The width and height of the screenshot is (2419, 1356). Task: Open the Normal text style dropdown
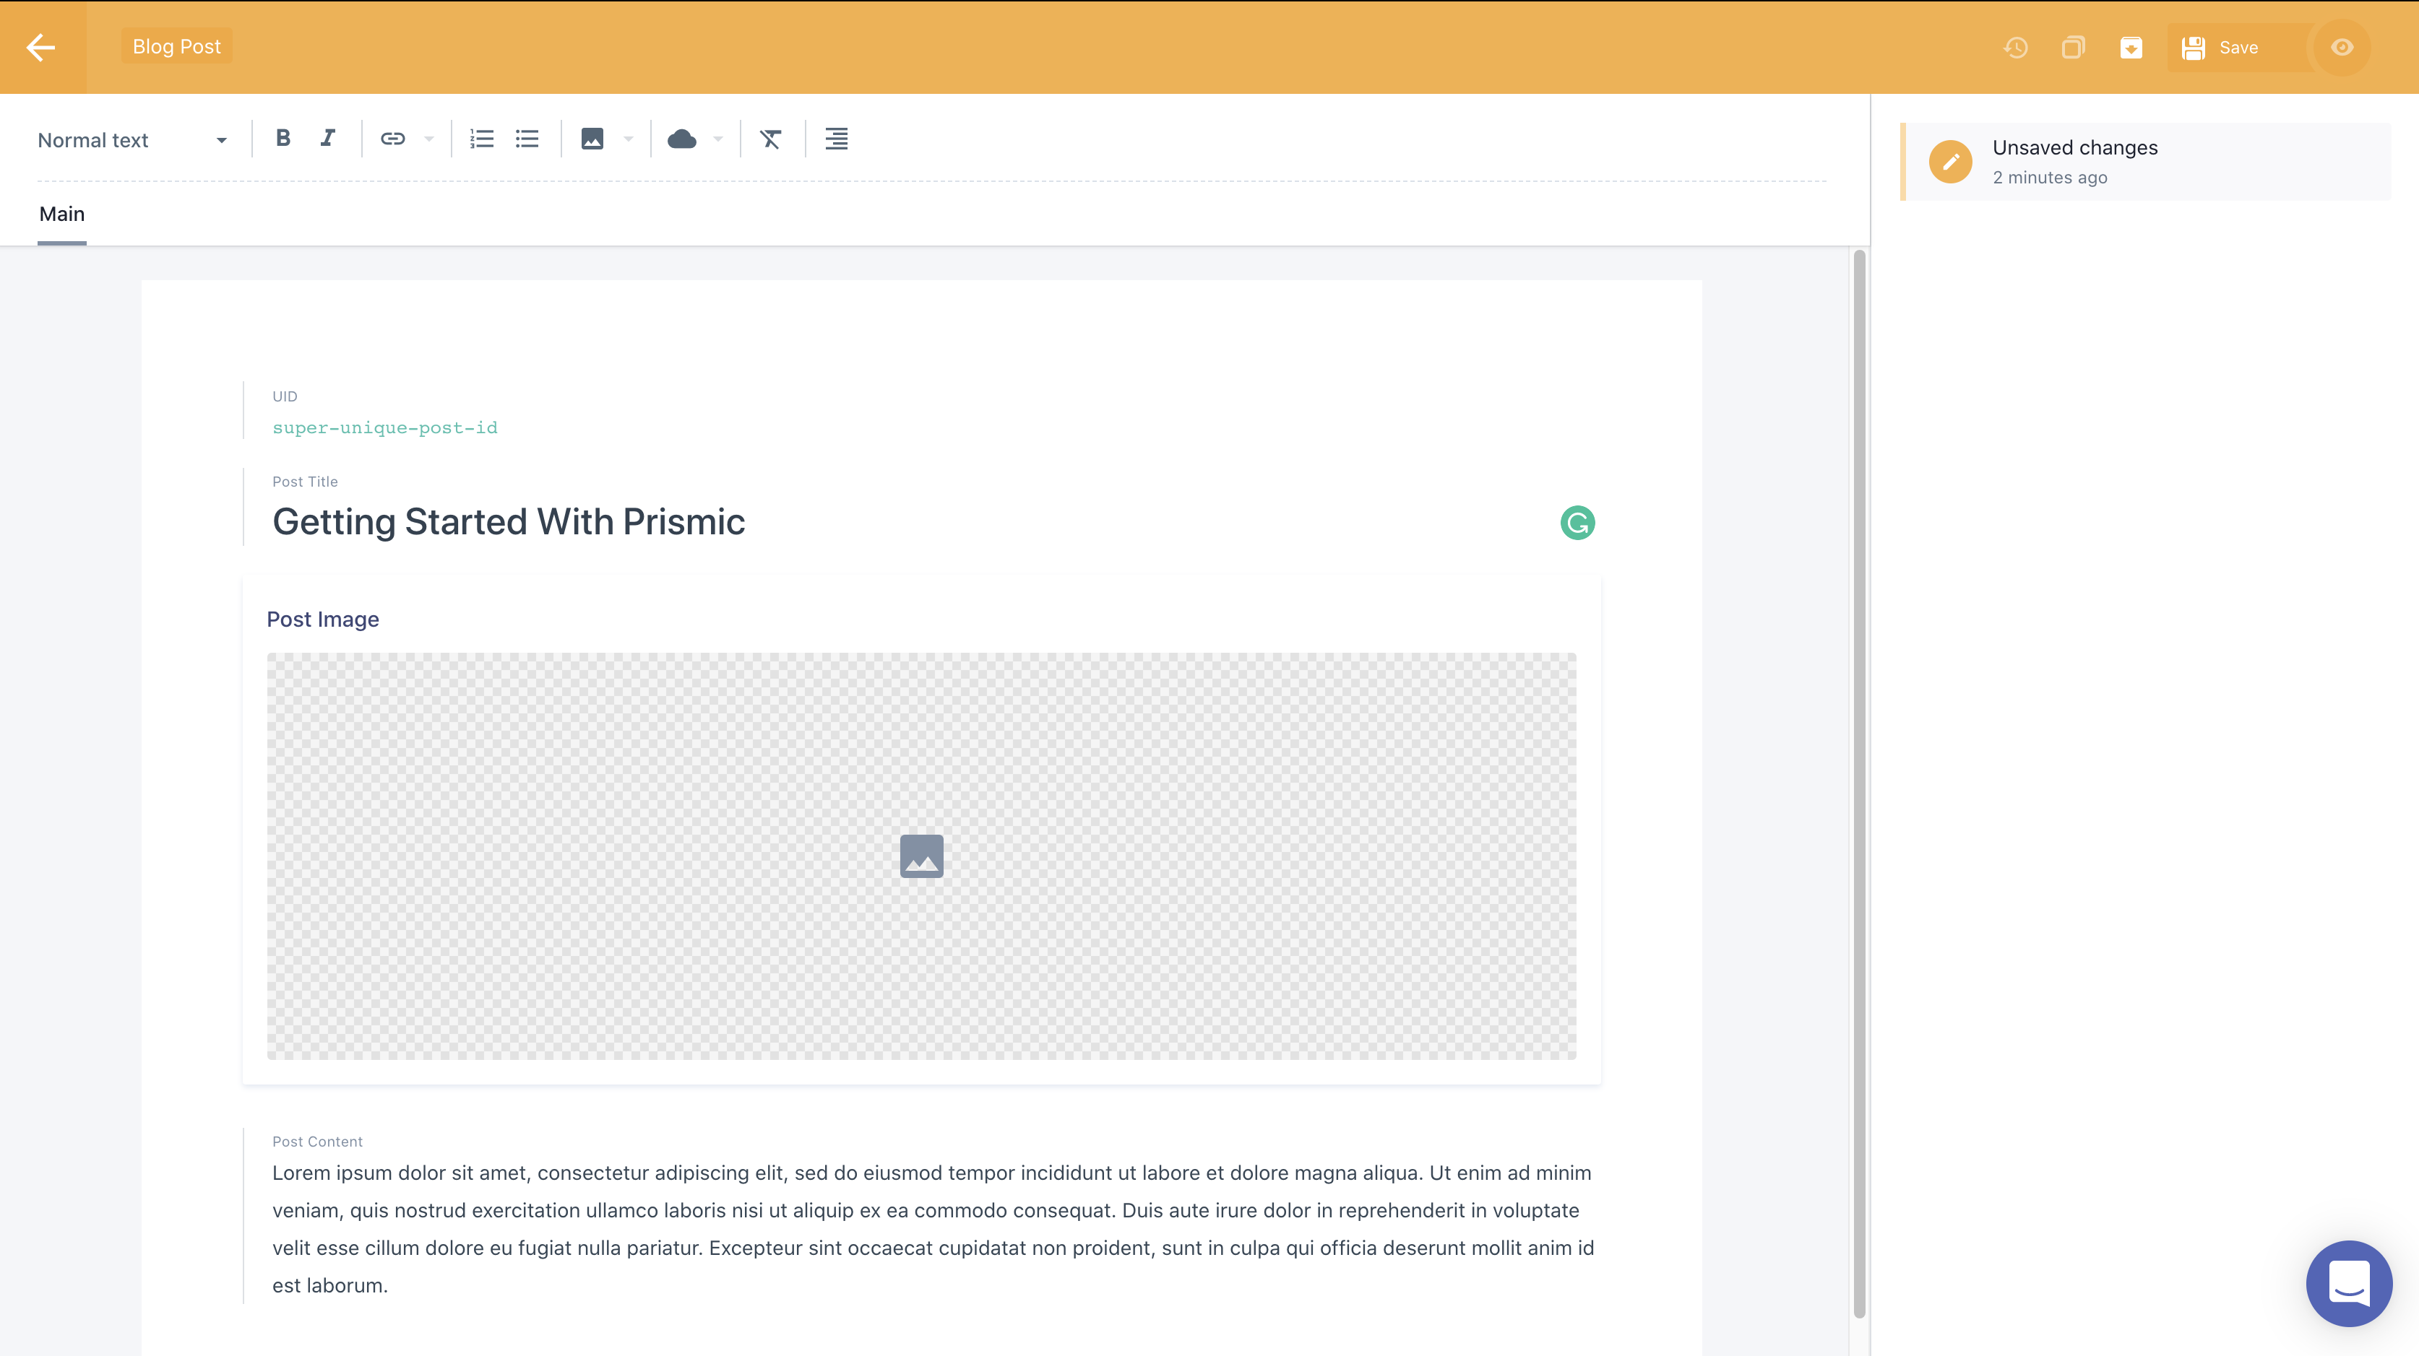pyautogui.click(x=132, y=140)
